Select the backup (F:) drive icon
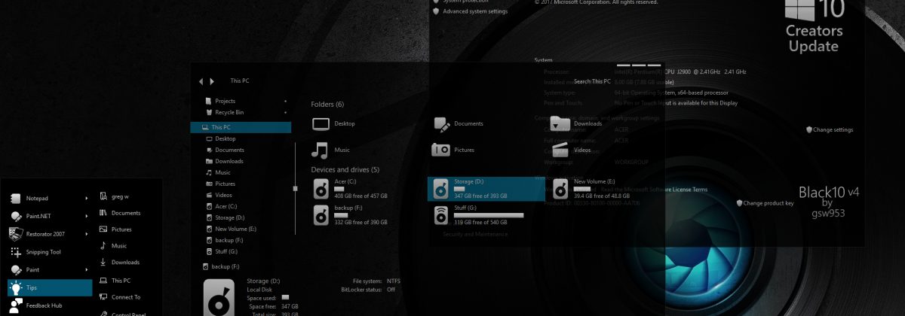Viewport: 905px width, 316px height. 321,214
